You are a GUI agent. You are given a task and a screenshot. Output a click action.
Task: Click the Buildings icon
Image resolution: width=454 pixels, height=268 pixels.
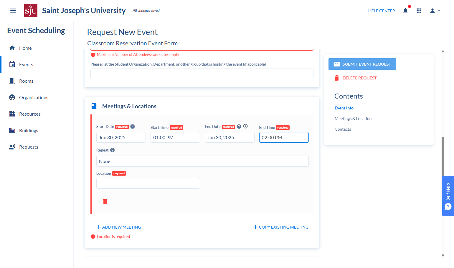[x=12, y=130]
